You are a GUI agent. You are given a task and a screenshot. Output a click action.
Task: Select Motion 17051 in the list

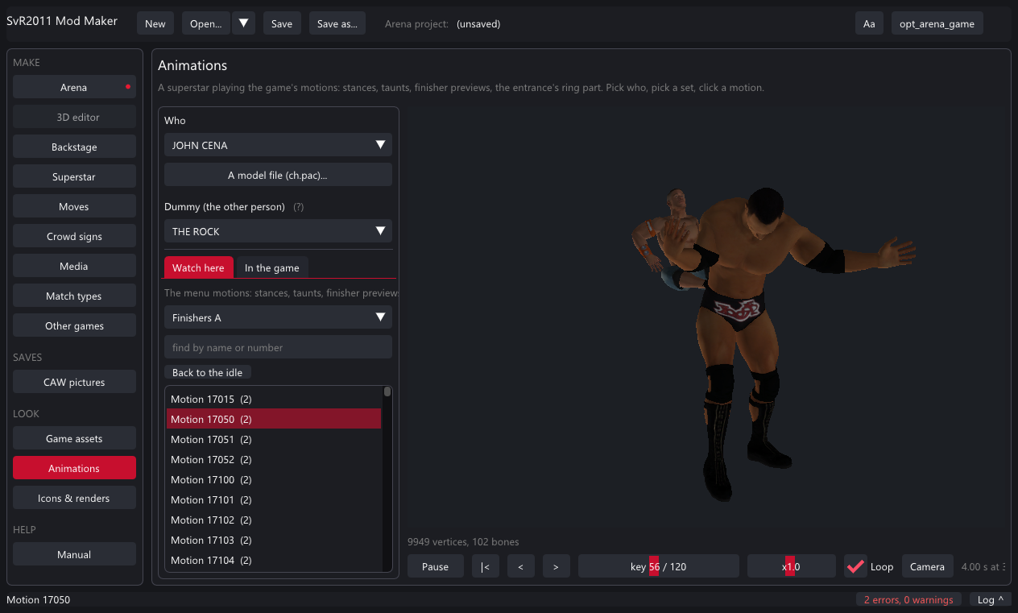(x=274, y=439)
